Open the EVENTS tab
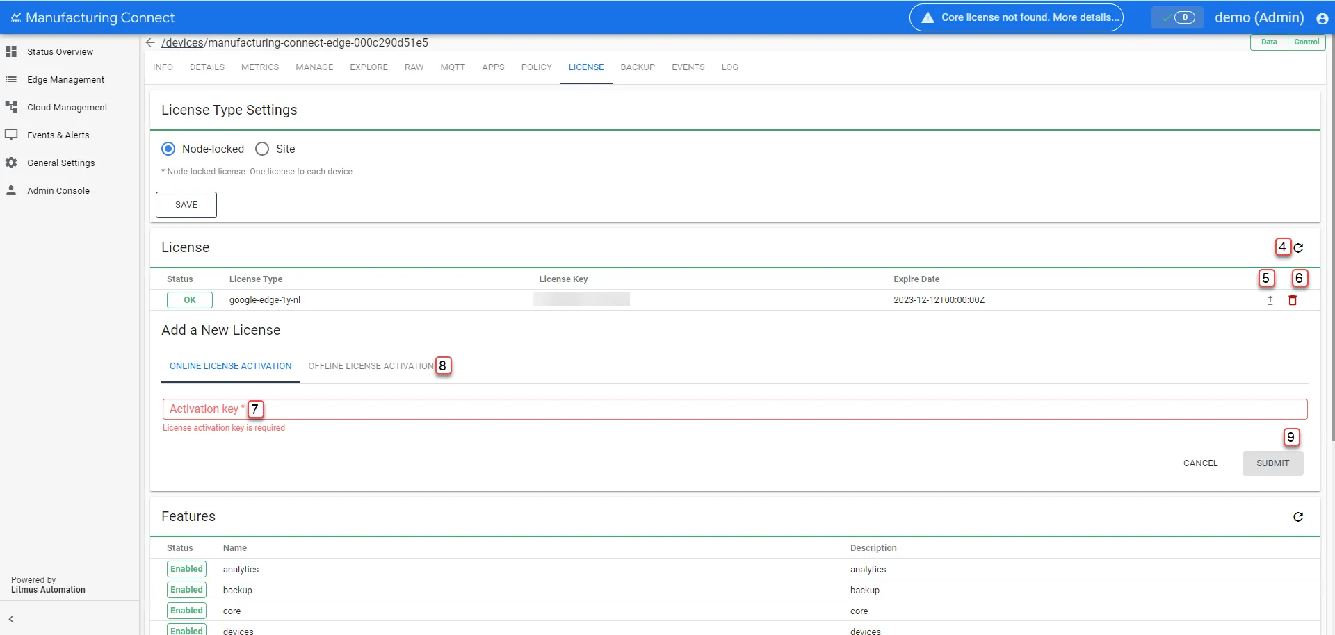1335x635 pixels. (x=688, y=67)
